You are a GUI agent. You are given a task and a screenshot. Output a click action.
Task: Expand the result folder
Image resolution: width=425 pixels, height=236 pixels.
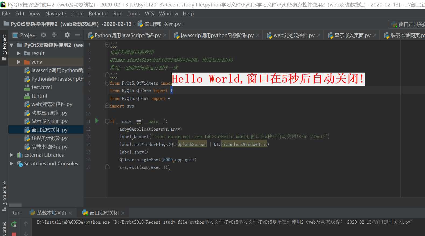tap(19, 53)
